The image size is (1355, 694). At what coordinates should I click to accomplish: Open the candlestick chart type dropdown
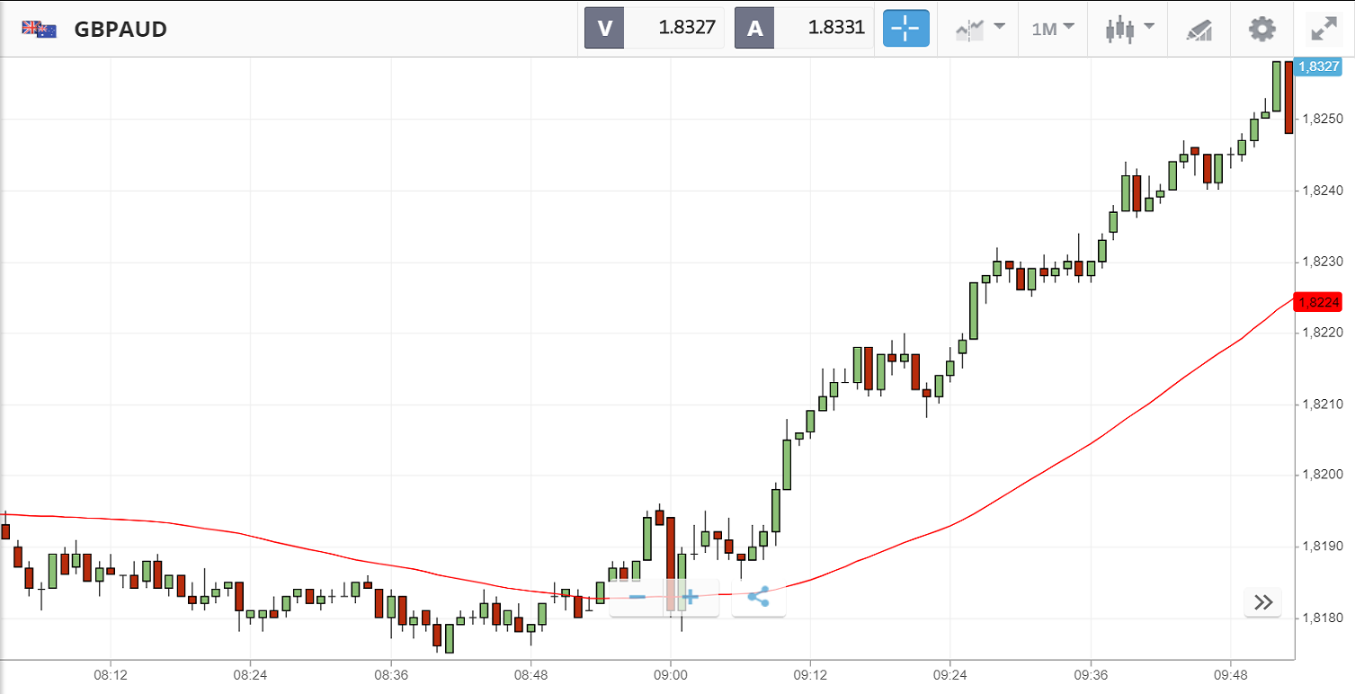1129,29
